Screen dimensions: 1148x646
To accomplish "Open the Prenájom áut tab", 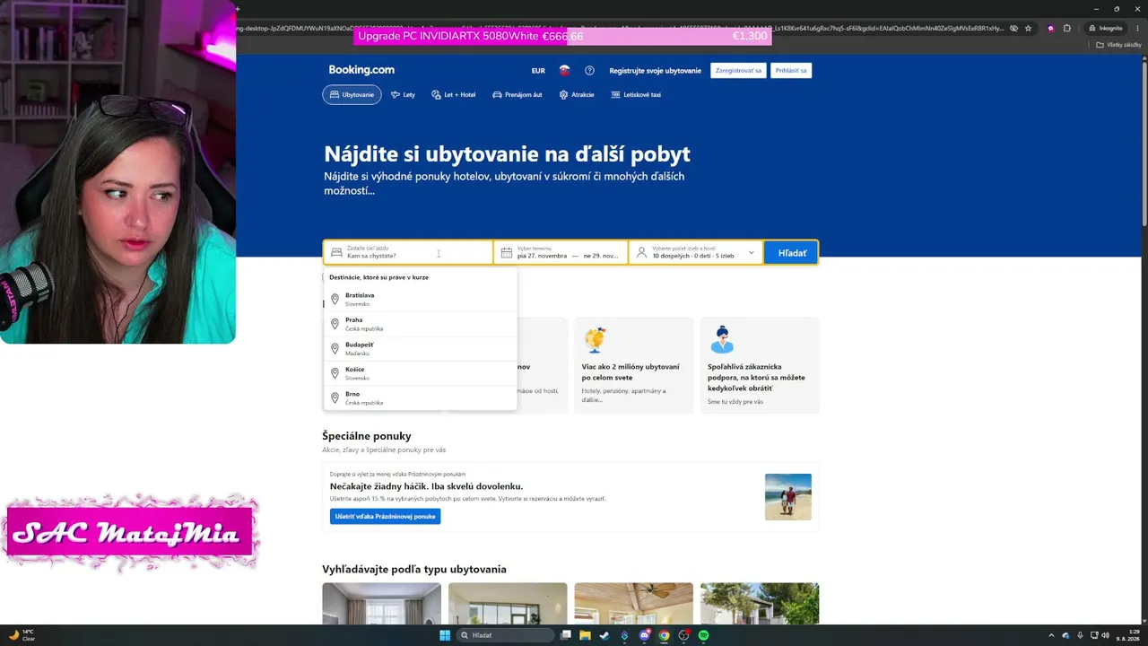I will pyautogui.click(x=517, y=94).
